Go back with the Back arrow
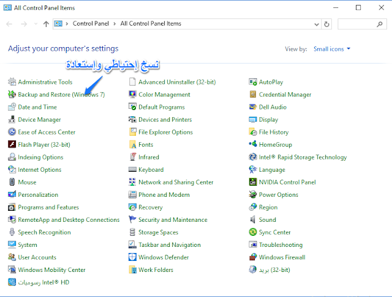The width and height of the screenshot is (392, 297). tap(9, 24)
